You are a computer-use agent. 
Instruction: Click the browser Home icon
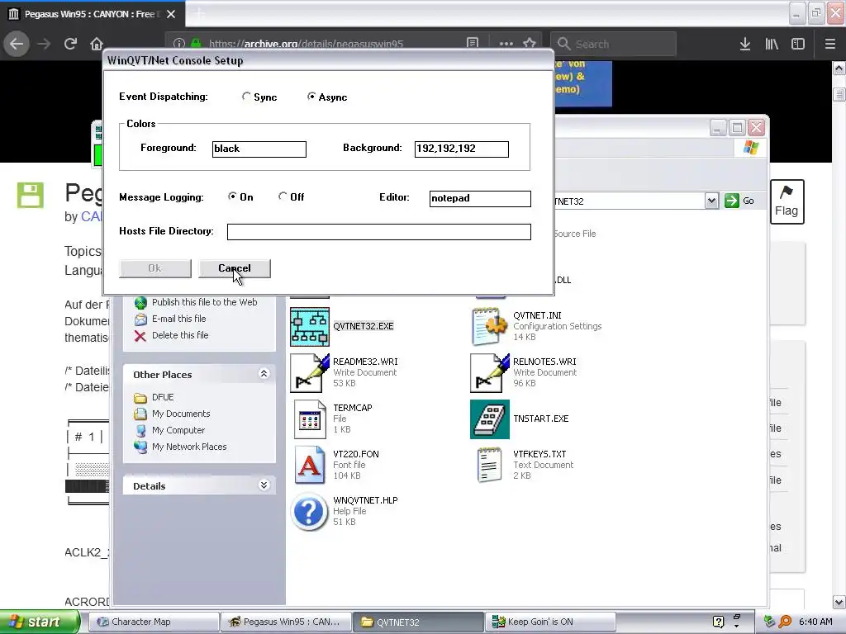(x=97, y=44)
